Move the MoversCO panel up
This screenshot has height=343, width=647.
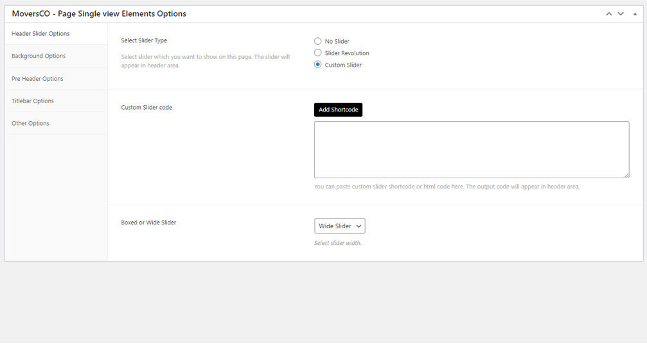tap(608, 13)
